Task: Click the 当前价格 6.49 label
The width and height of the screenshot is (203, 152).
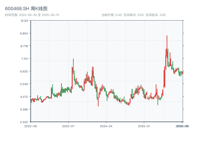Action: pyautogui.click(x=111, y=15)
